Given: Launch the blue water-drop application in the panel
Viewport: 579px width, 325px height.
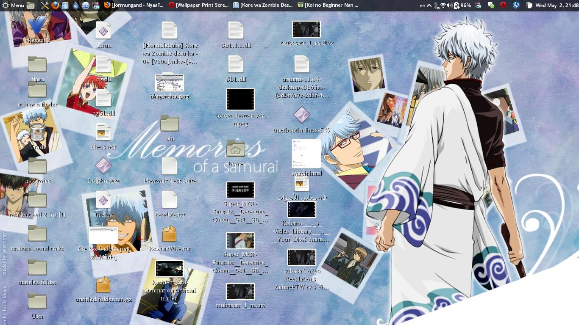Looking at the screenshot, I should coord(76,6).
